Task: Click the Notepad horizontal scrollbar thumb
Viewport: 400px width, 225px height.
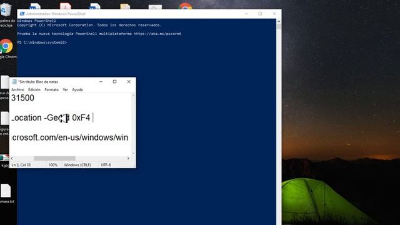Action: point(54,158)
